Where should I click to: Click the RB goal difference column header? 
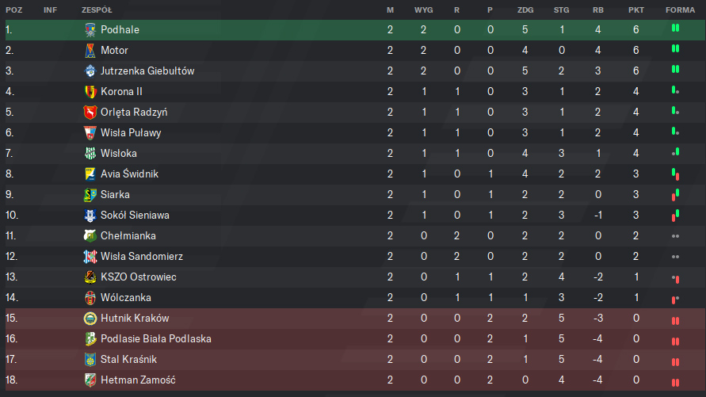click(597, 10)
